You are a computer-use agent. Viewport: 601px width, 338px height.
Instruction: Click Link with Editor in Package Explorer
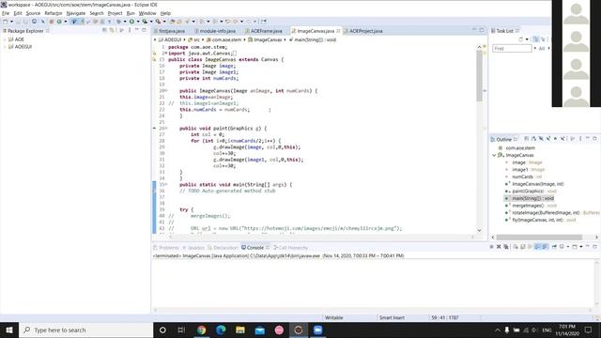pos(112,30)
